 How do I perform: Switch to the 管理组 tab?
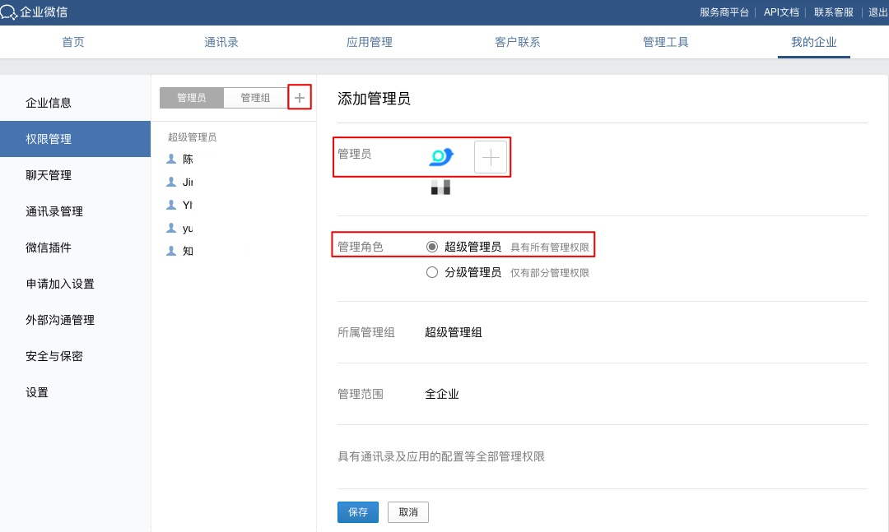[x=255, y=98]
